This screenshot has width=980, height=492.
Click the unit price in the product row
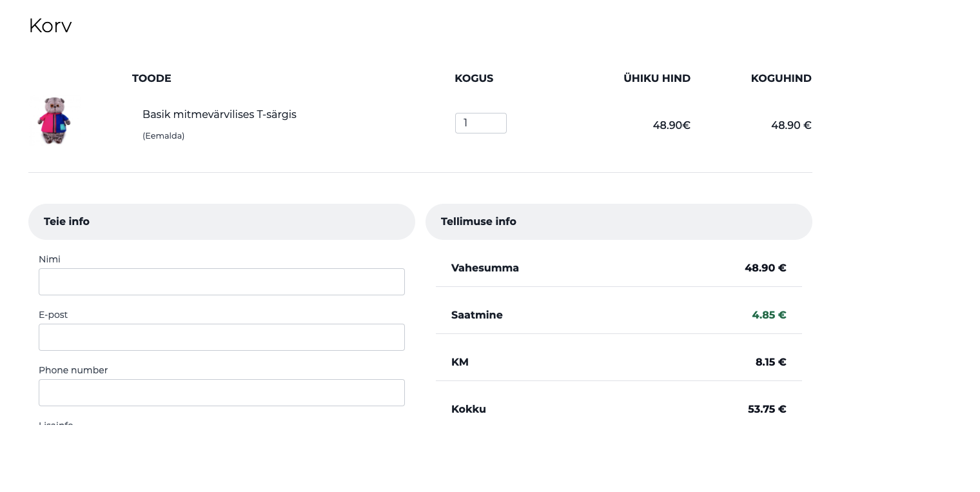(671, 125)
